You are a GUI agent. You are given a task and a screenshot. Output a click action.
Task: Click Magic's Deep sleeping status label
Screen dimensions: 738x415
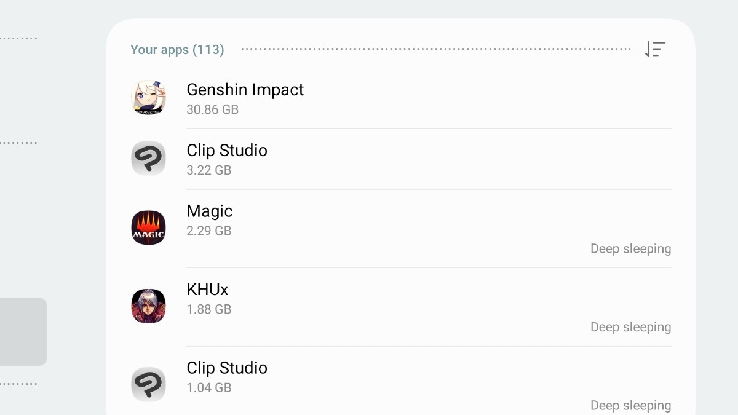[x=630, y=249]
